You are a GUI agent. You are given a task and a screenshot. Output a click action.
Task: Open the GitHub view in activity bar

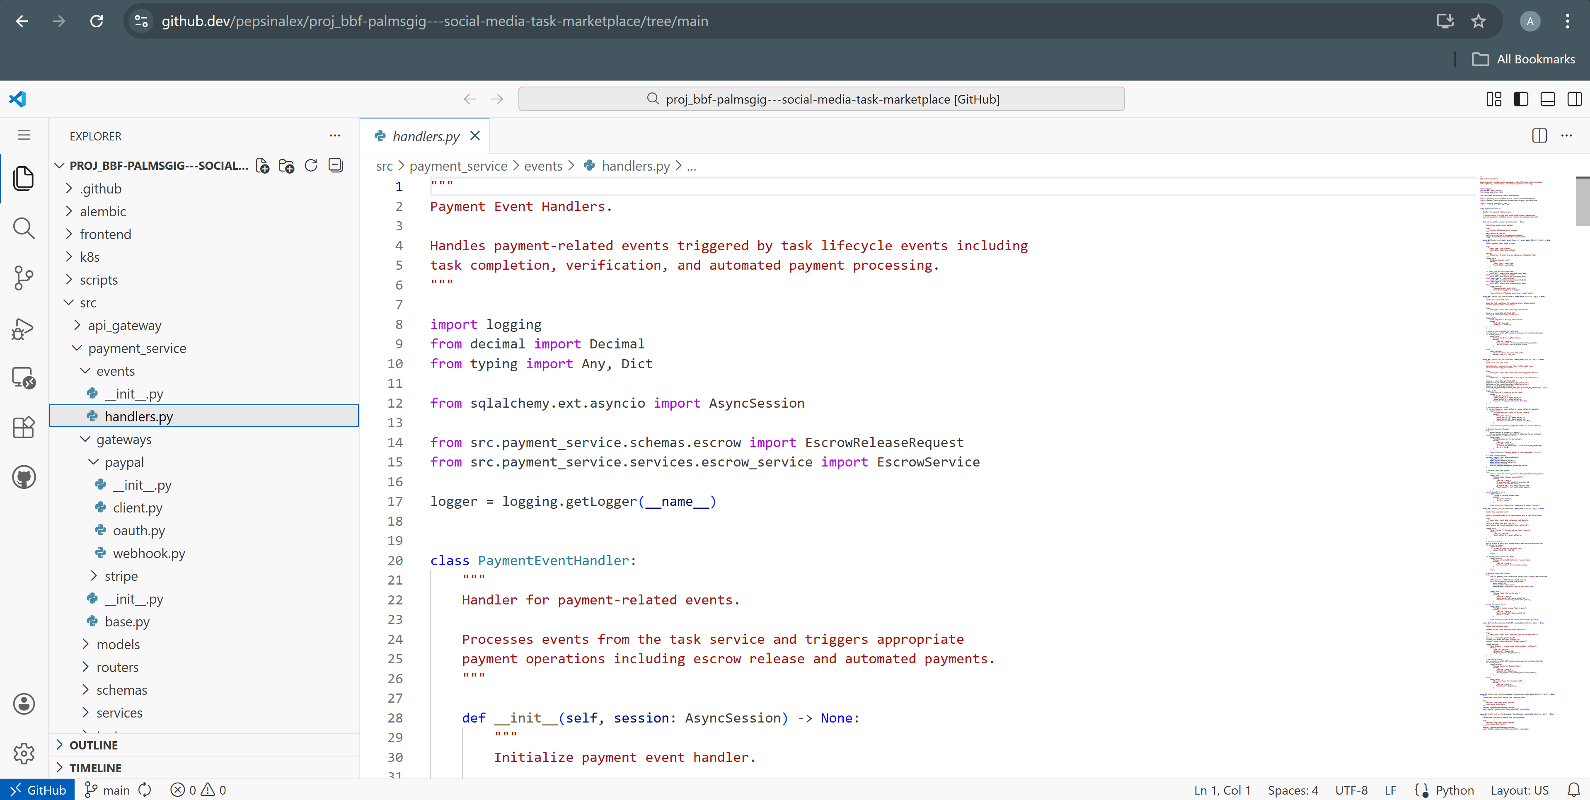(x=24, y=477)
